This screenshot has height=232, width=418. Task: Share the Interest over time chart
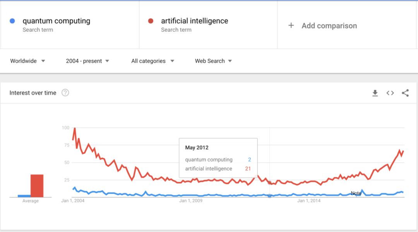[405, 93]
